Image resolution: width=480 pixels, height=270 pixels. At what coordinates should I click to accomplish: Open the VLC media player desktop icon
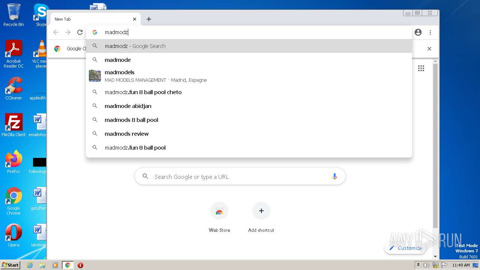click(x=40, y=54)
